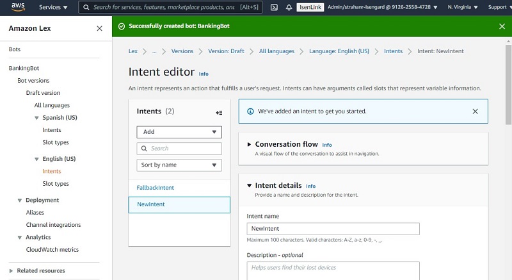The width and height of the screenshot is (512, 280).
Task: Click the AWS logo home icon
Action: click(x=18, y=7)
